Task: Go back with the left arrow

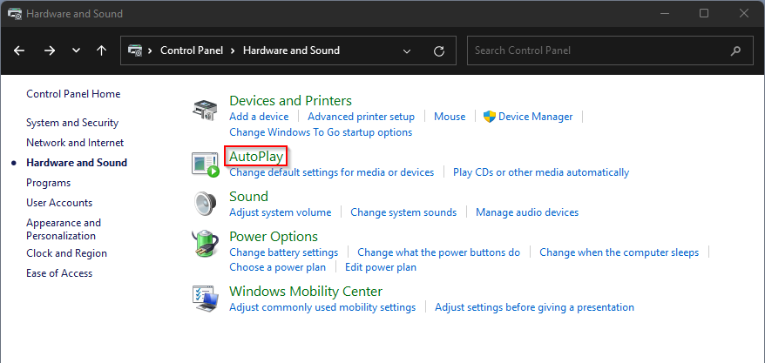Action: pyautogui.click(x=19, y=50)
